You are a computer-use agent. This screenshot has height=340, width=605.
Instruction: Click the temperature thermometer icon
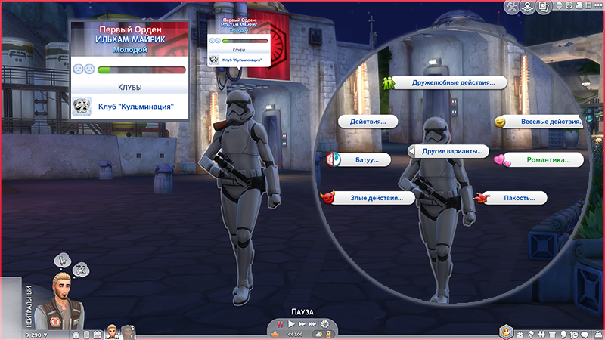[x=328, y=335]
